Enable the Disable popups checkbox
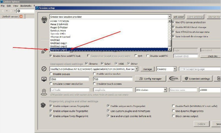Viewport: 221px width, 133px height. pyautogui.click(x=51, y=74)
